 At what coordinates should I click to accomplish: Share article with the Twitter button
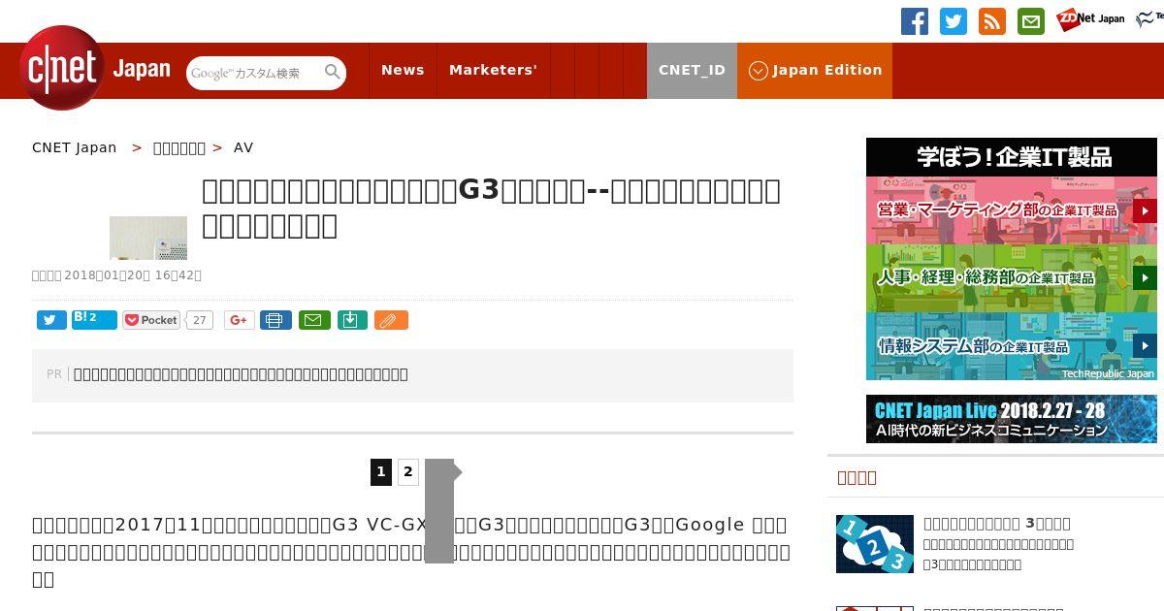pos(51,320)
